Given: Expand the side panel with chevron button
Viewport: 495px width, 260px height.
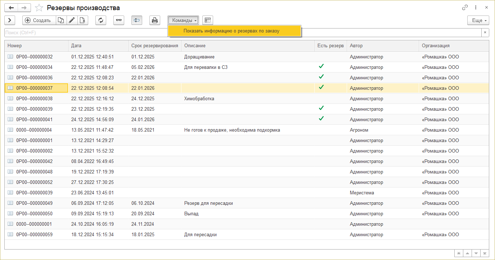Looking at the screenshot, I should point(10,20).
